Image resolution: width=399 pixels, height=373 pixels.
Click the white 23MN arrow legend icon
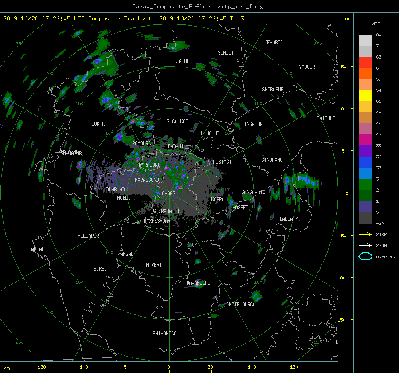pyautogui.click(x=365, y=245)
